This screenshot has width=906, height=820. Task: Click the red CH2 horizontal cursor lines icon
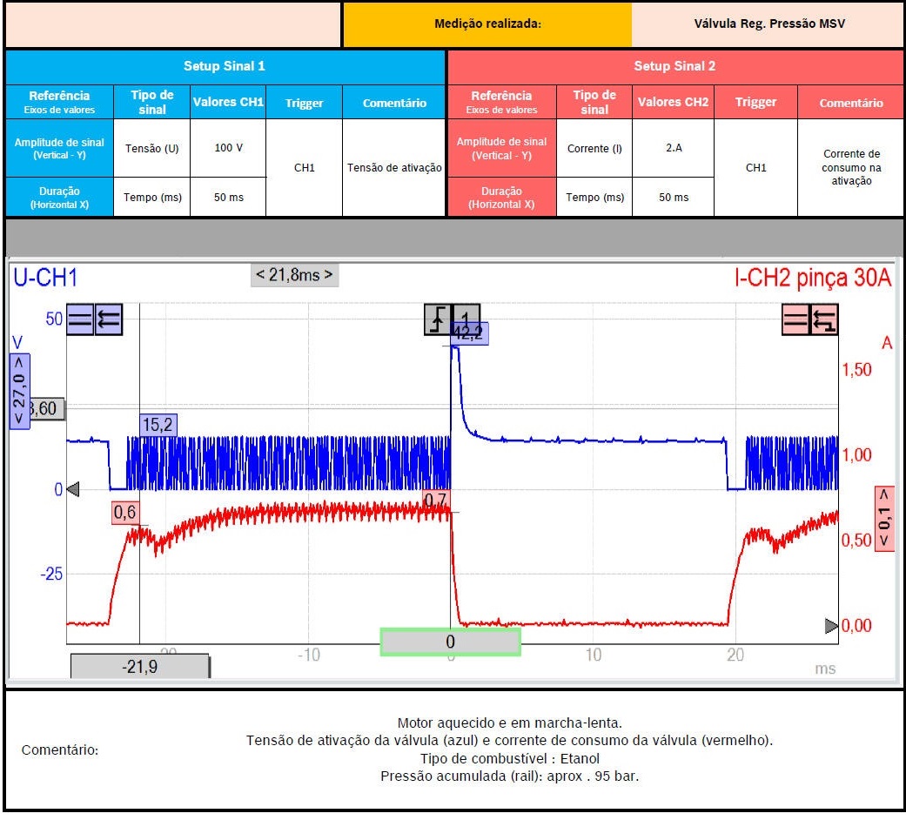pos(795,321)
